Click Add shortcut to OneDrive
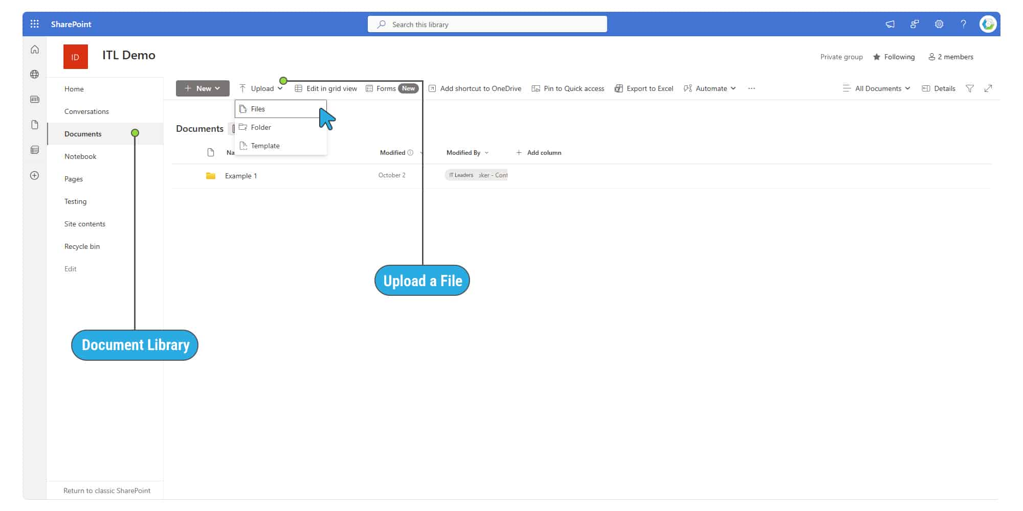The height and width of the screenshot is (511, 1023). [475, 88]
